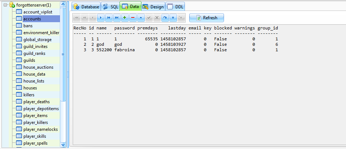
Task: Select the Data tab
Action: (x=130, y=7)
